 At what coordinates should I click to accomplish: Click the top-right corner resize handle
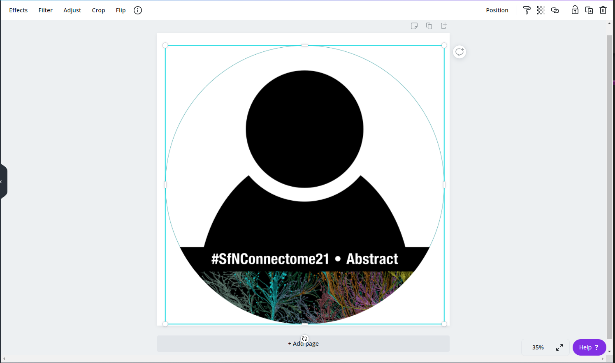coord(444,45)
